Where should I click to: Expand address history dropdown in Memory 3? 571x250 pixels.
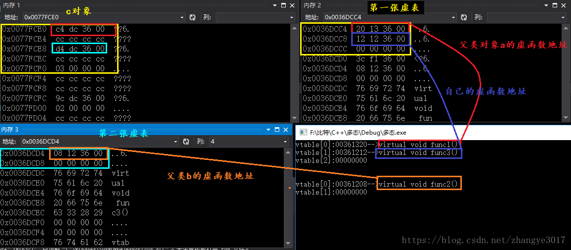coord(176,142)
